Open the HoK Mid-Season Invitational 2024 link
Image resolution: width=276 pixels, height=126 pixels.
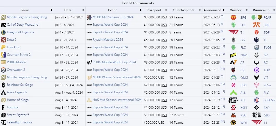click(117, 100)
